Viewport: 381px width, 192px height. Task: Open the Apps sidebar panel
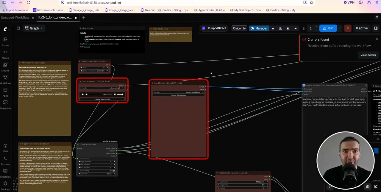[5, 92]
